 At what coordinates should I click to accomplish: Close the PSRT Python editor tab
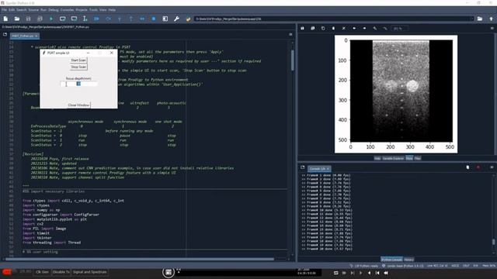pyautogui.click(x=36, y=36)
